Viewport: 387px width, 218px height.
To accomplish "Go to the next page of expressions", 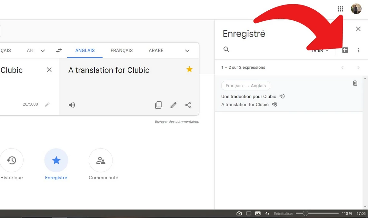I will (358, 67).
